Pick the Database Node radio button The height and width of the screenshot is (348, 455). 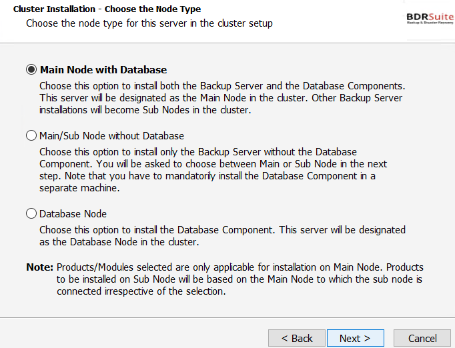point(31,213)
